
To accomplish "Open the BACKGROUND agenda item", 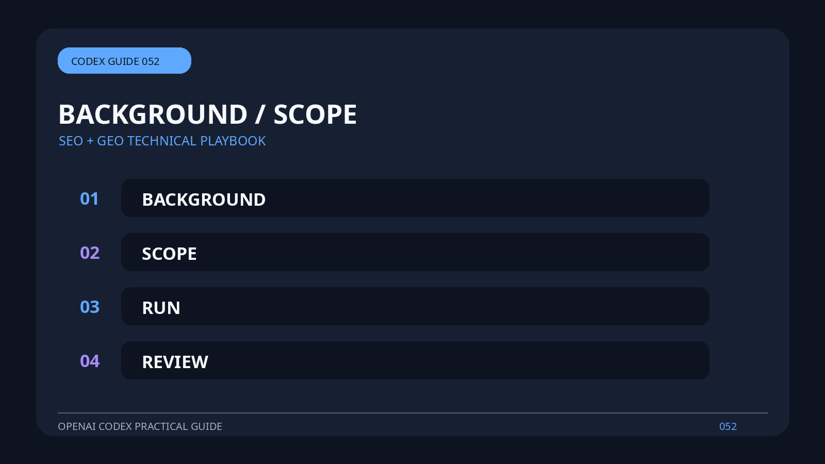I will click(415, 198).
